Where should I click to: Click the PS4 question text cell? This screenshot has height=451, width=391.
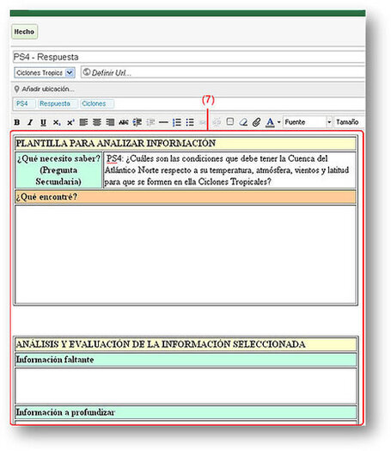tap(229, 170)
